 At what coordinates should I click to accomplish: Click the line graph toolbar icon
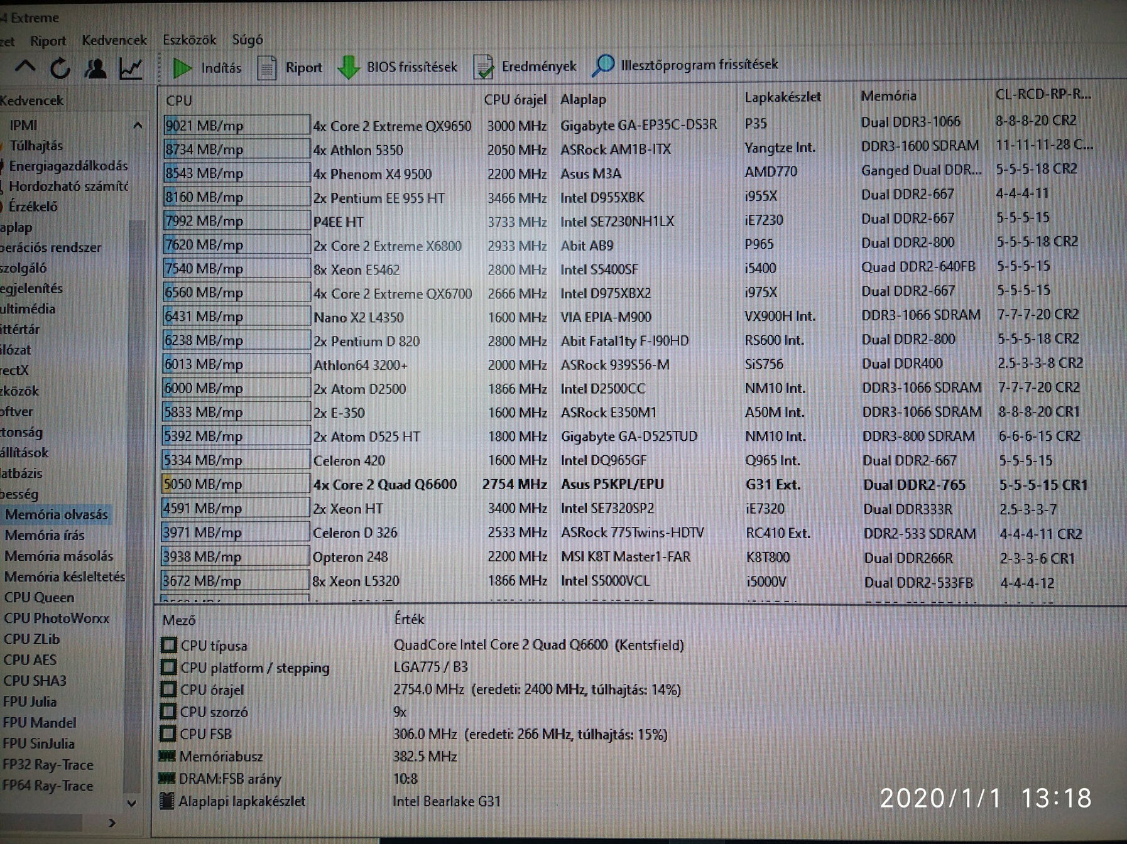click(x=131, y=68)
